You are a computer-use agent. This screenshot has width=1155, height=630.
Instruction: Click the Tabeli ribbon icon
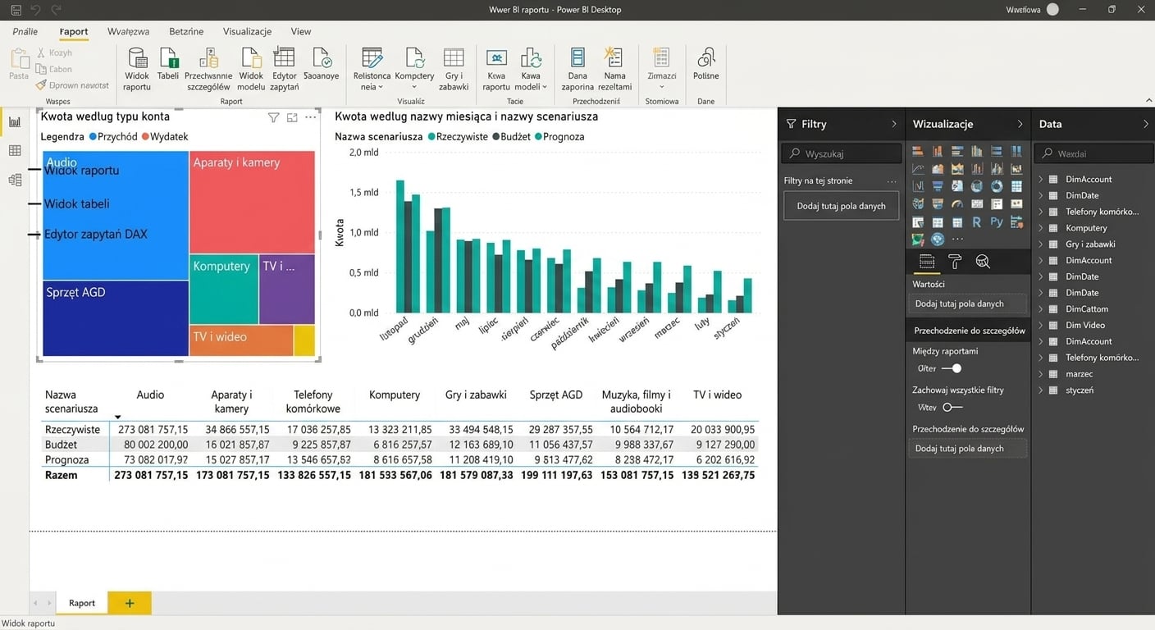168,65
